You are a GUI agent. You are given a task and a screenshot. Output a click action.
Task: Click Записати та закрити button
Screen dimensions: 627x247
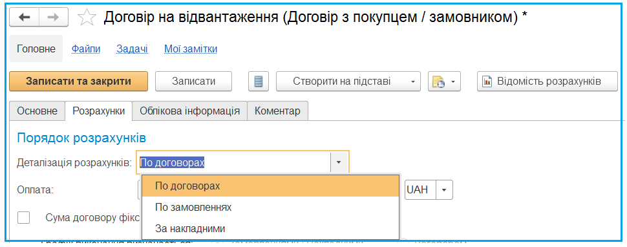point(79,81)
